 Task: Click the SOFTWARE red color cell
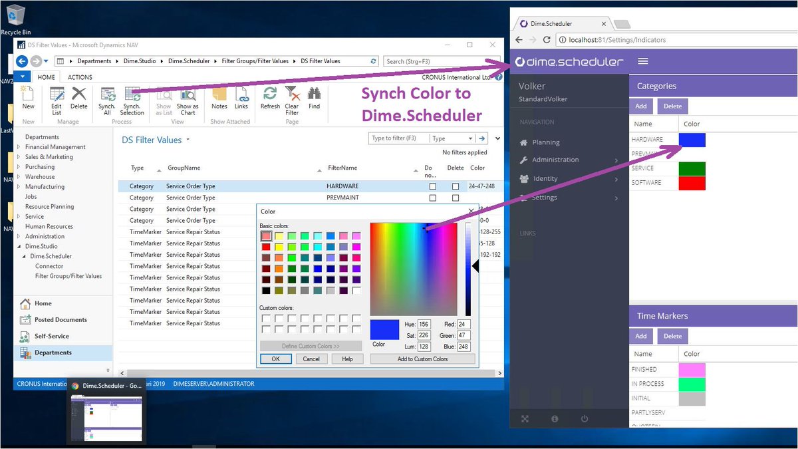click(692, 183)
